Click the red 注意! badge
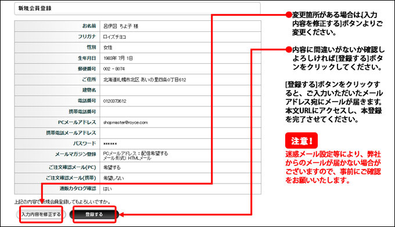Image resolution: width=395 pixels, height=227 pixels. pyautogui.click(x=301, y=140)
